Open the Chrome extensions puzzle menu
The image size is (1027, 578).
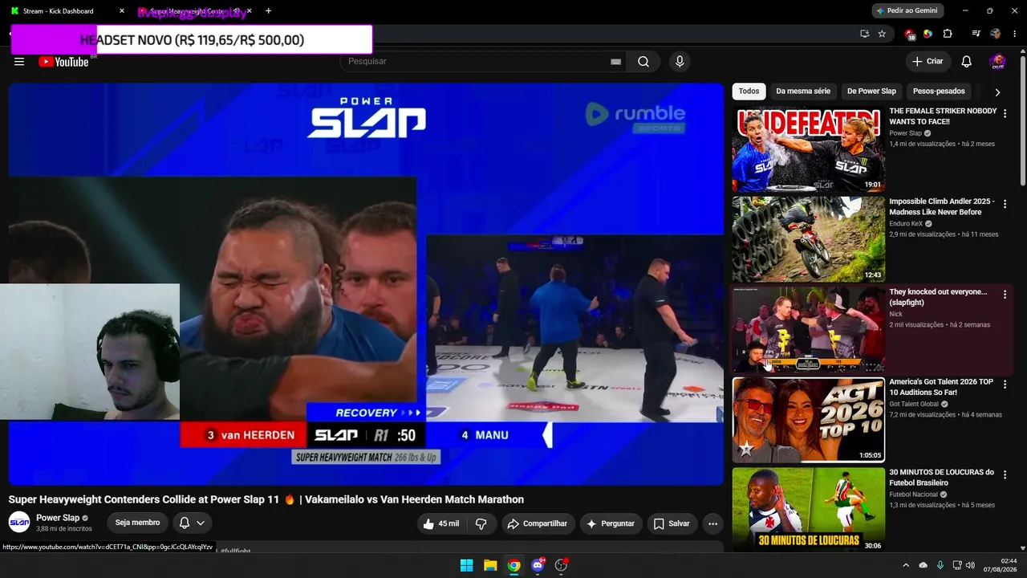(948, 34)
